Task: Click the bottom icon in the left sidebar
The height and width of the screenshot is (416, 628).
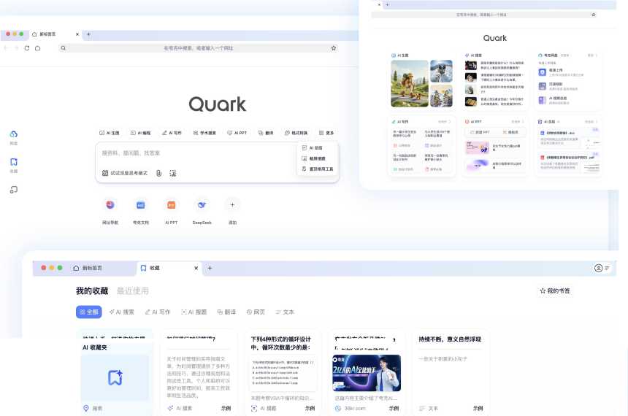Action: coord(14,190)
